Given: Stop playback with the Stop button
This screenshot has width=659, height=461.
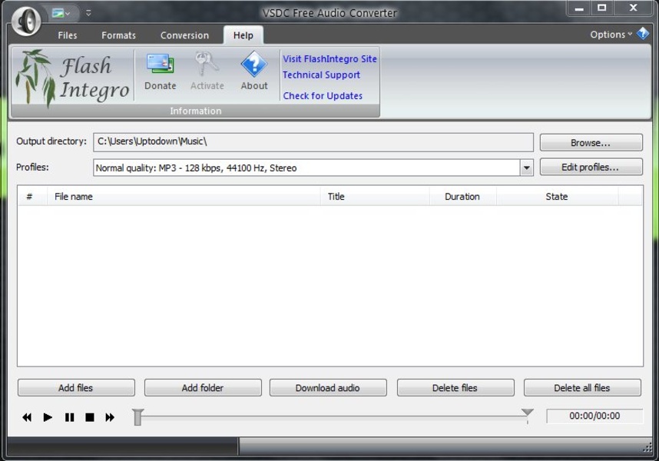Looking at the screenshot, I should pyautogui.click(x=90, y=417).
